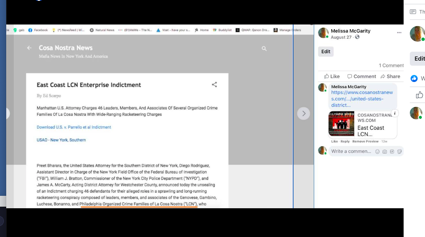Viewport: 425px width, 237px height.
Task: Click the East Coast LCN preview title
Action: (x=371, y=131)
